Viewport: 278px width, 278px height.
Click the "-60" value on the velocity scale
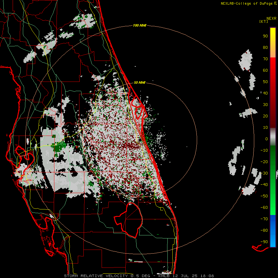coord(264,208)
